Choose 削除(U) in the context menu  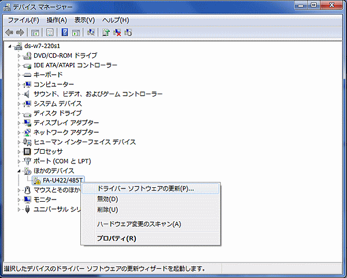150,209
